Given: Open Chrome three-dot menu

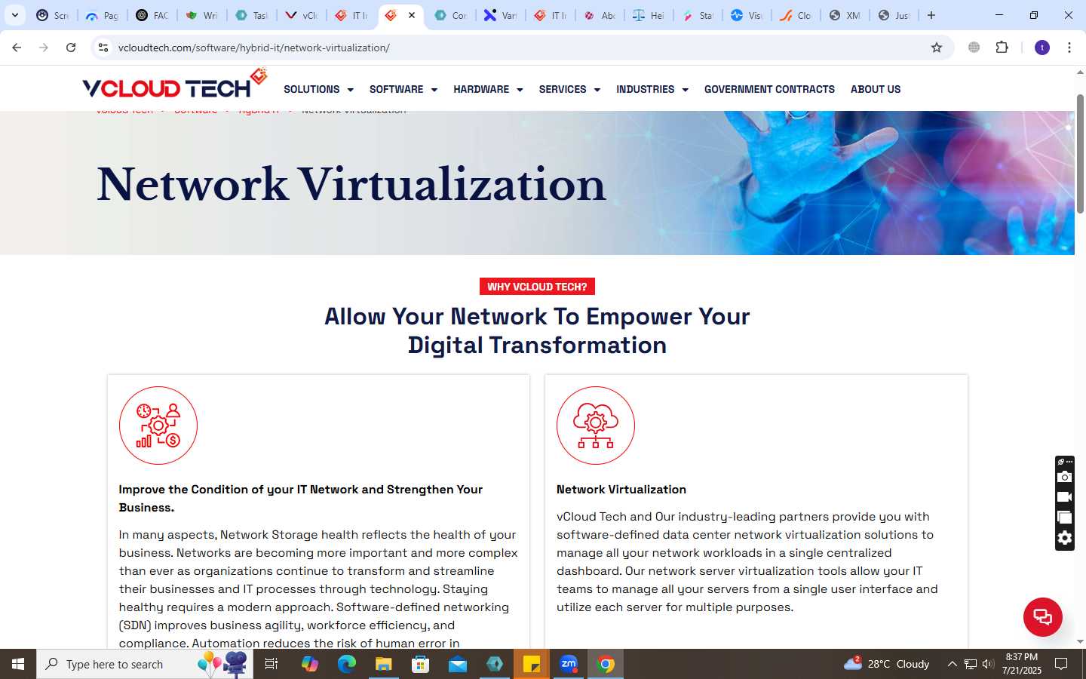Looking at the screenshot, I should [x=1069, y=48].
